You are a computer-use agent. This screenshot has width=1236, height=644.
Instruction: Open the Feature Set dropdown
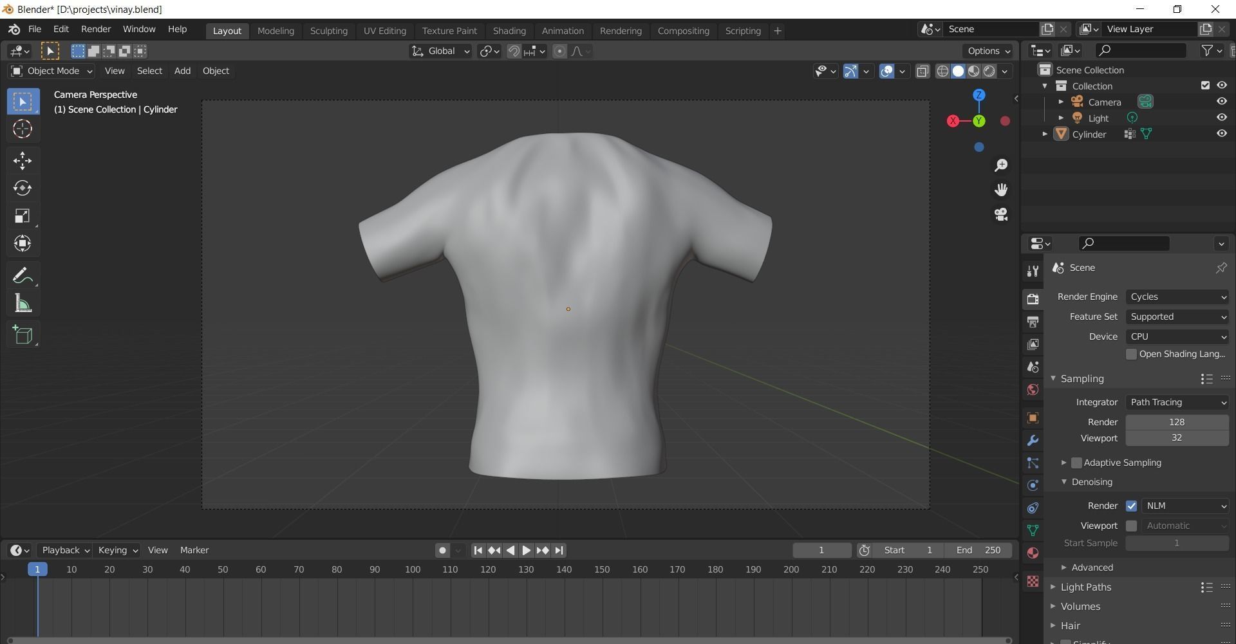pos(1177,317)
